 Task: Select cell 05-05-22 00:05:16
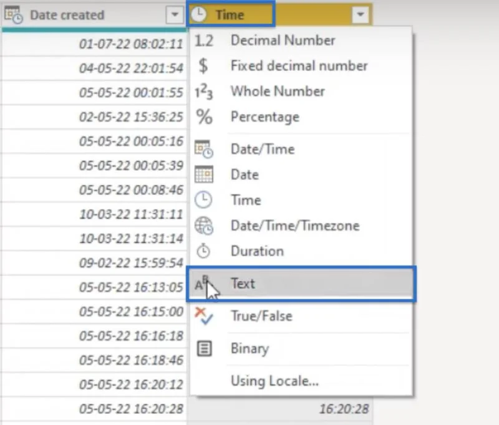point(94,141)
